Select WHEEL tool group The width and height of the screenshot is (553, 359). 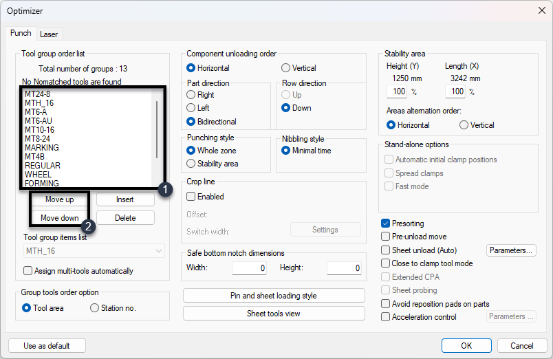38,174
